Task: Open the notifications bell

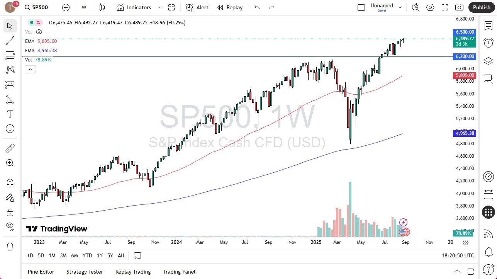Action: coord(488,252)
